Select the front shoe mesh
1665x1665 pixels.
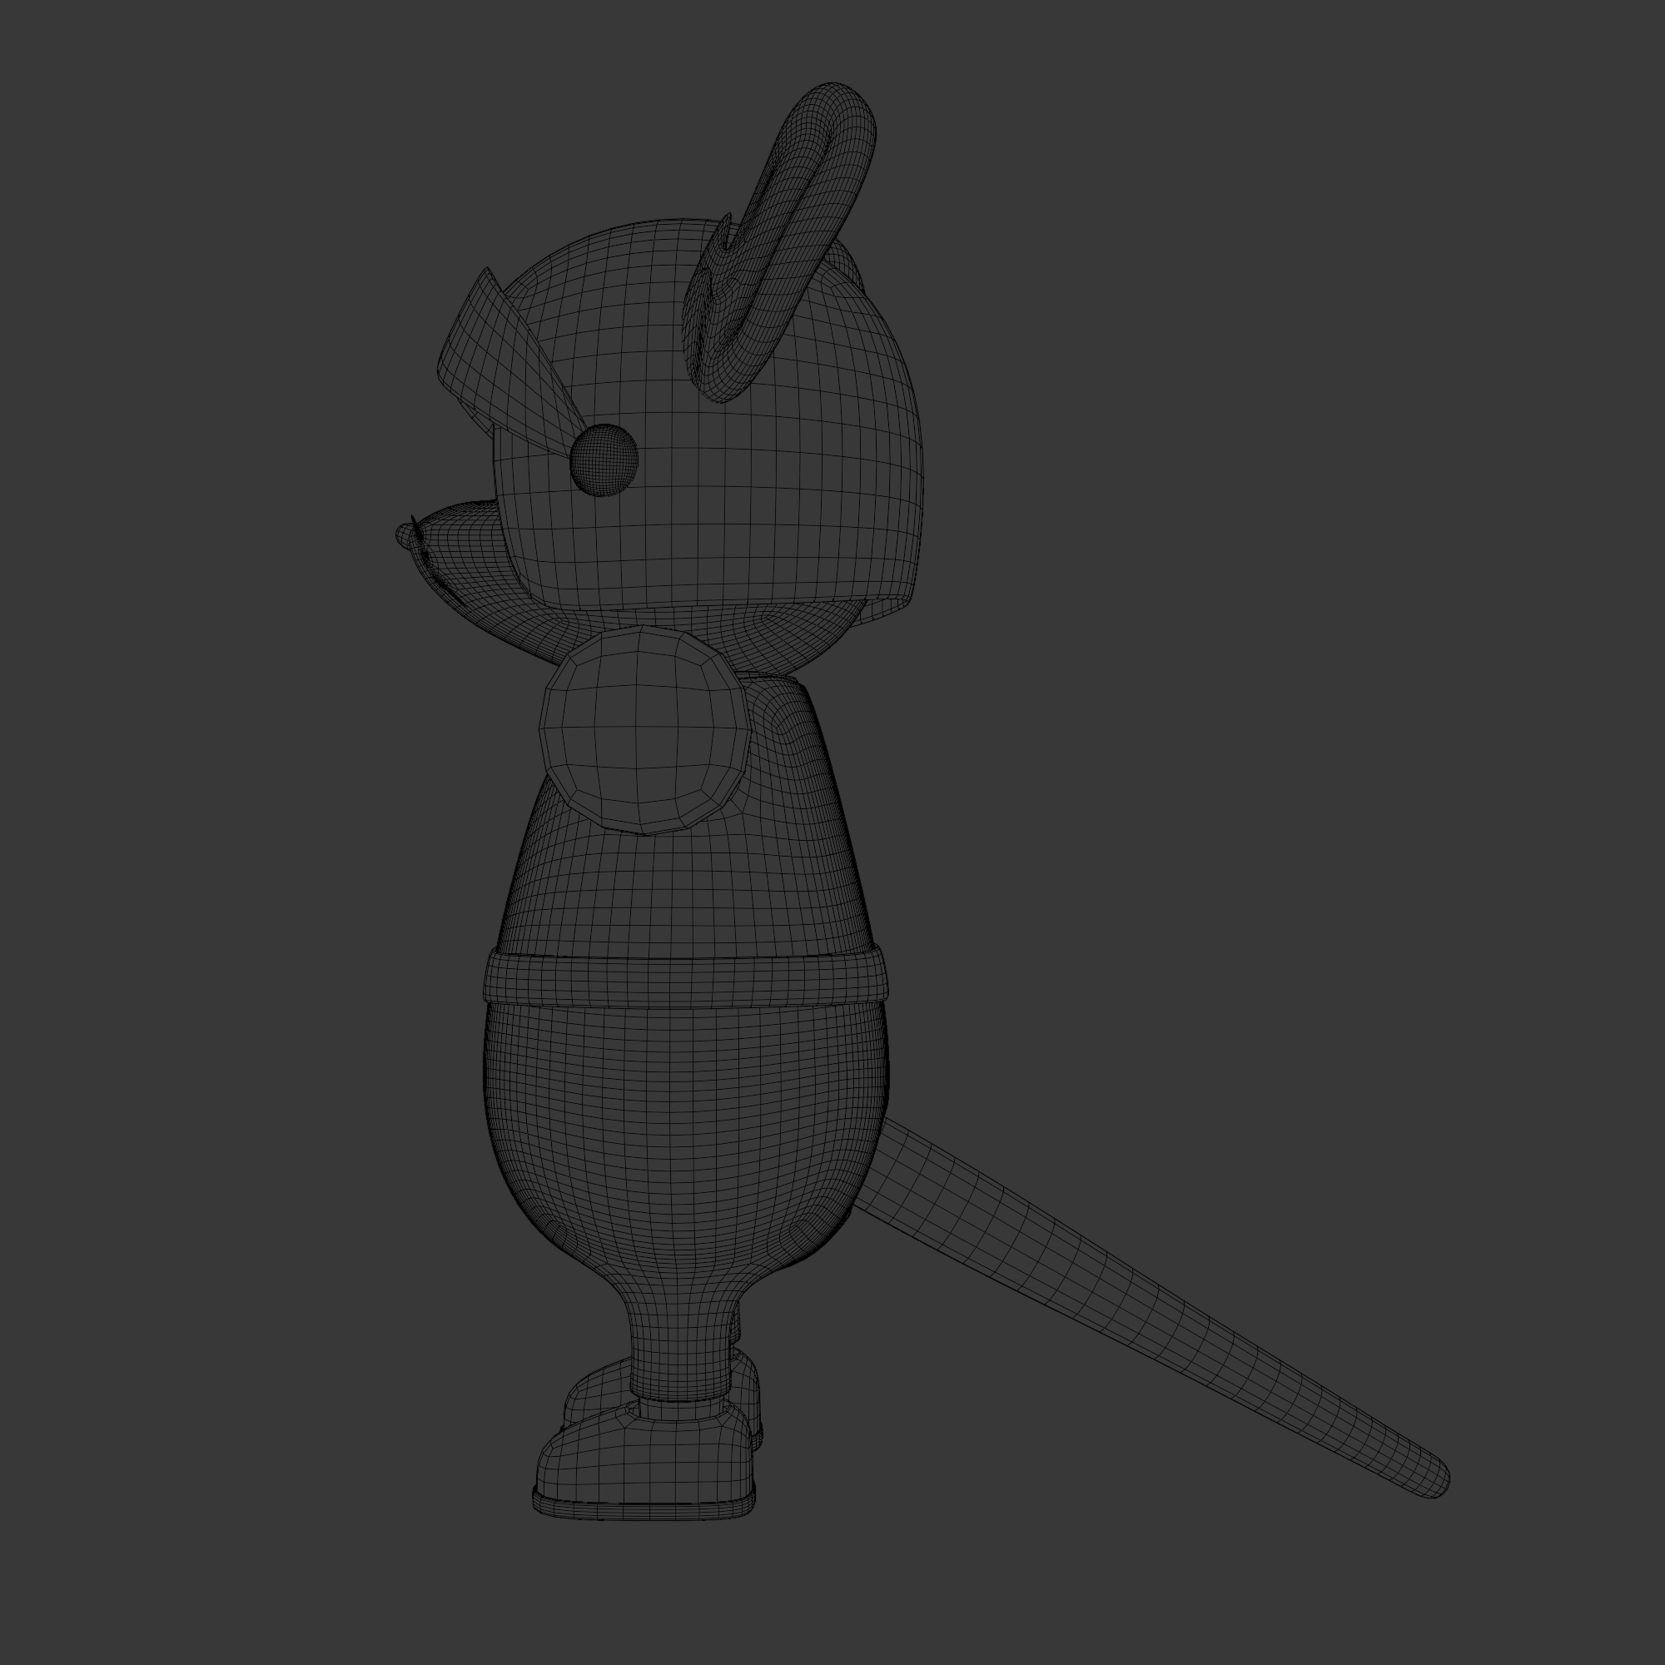click(646, 1456)
